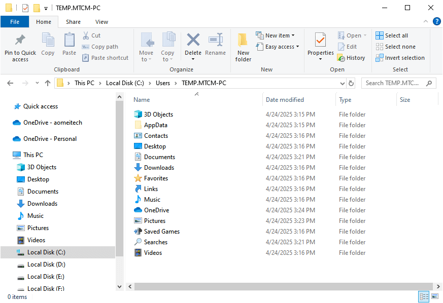
Task: Click the Properties checkmark icon
Action: tap(320, 40)
